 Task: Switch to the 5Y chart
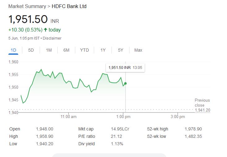pos(120,50)
